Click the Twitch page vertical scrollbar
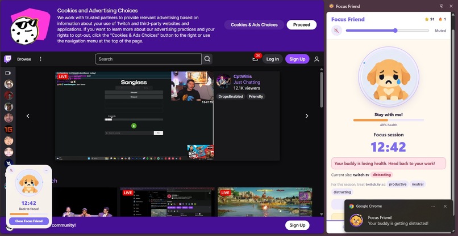The image size is (458, 236). [322, 89]
